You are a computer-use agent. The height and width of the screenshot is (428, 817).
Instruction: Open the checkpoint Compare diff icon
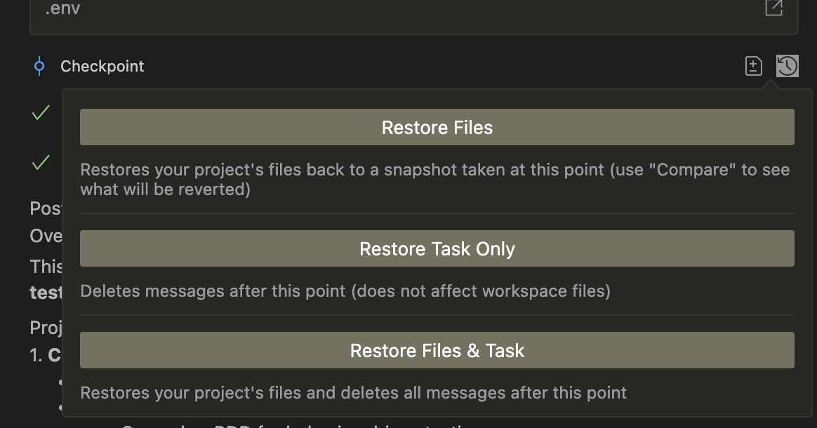click(753, 67)
